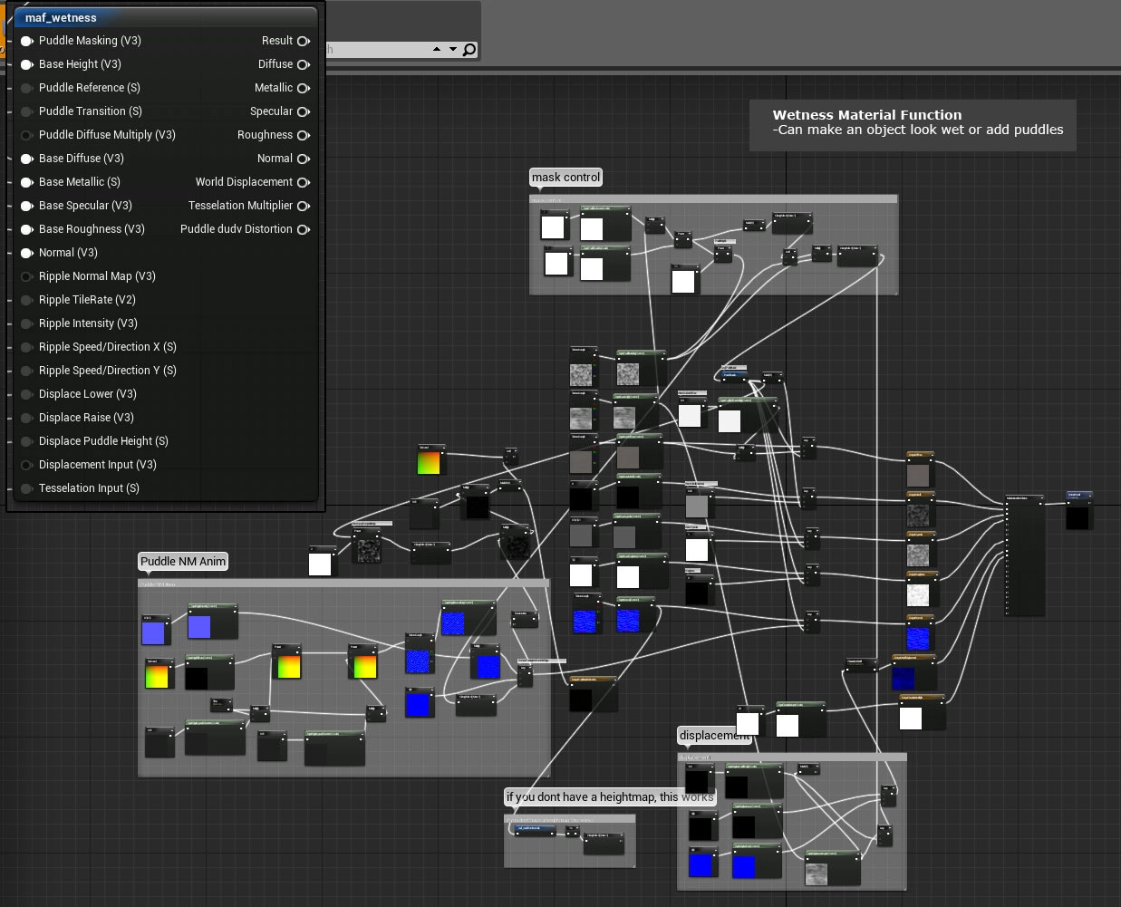Click the magnifier search icon
The image size is (1121, 907).
[469, 50]
